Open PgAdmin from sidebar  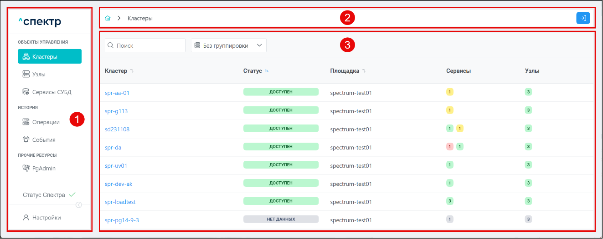[44, 168]
